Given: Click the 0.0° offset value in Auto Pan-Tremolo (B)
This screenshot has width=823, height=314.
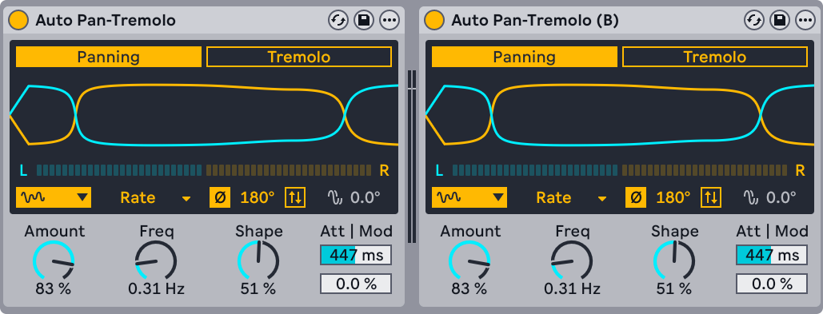Looking at the screenshot, I should (x=781, y=197).
